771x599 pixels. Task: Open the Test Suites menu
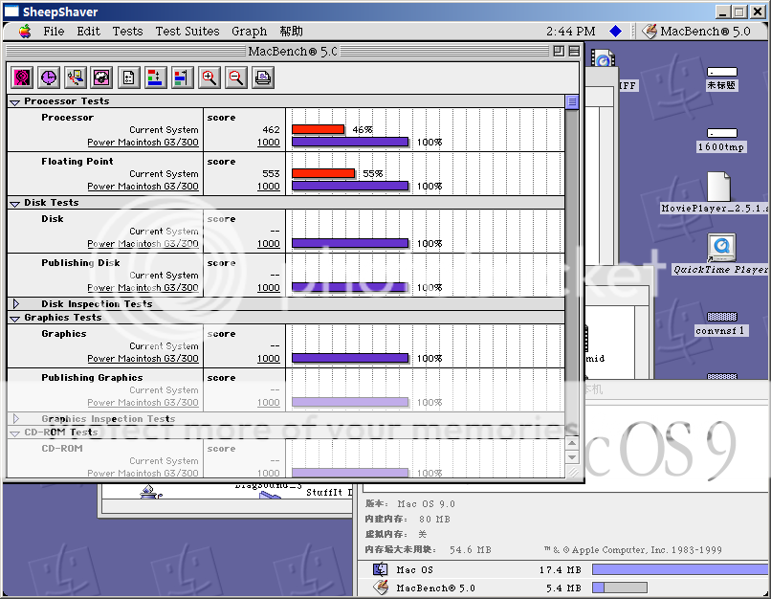[187, 31]
